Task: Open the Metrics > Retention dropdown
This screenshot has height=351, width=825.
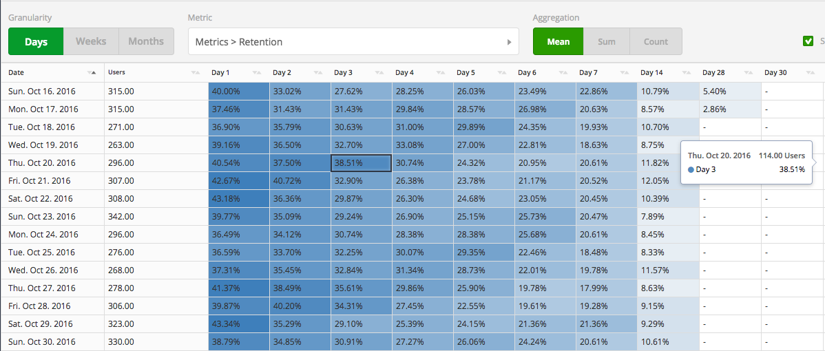Action: 353,41
